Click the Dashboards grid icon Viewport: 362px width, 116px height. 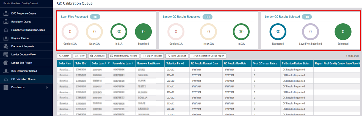point(6,87)
